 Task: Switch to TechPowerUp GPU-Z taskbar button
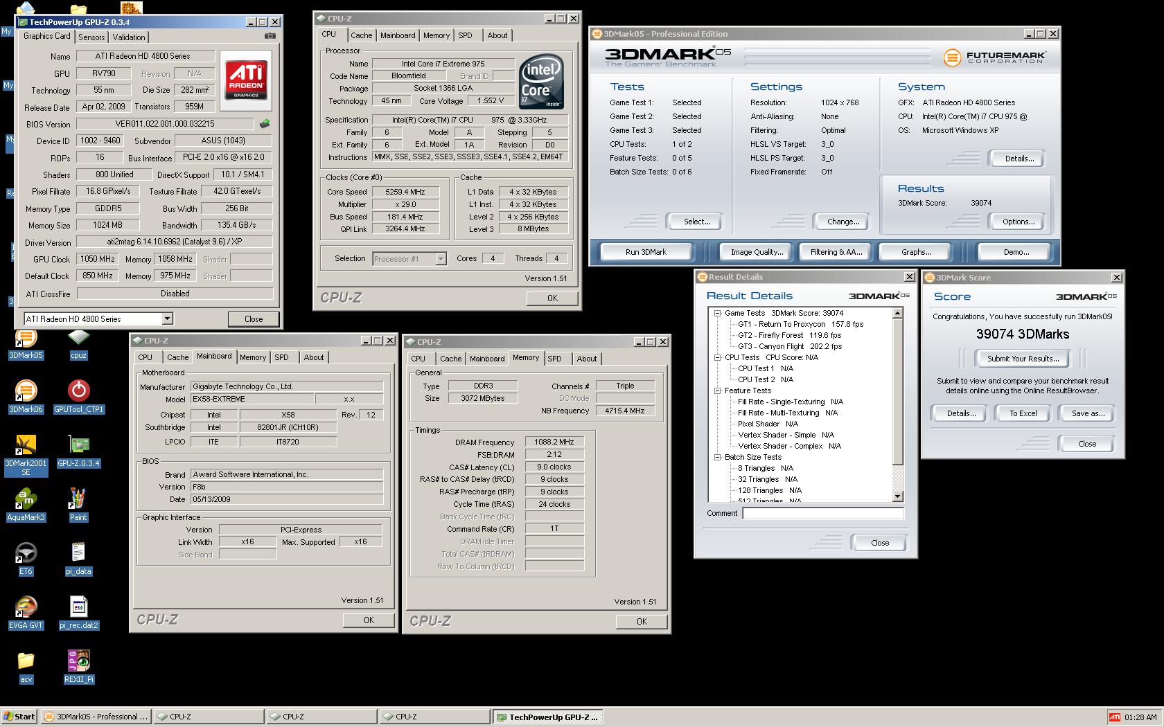pyautogui.click(x=548, y=717)
